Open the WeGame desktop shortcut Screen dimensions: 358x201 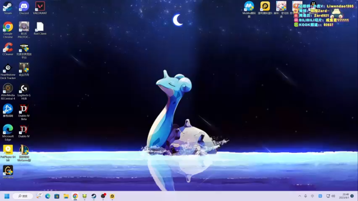click(8, 172)
